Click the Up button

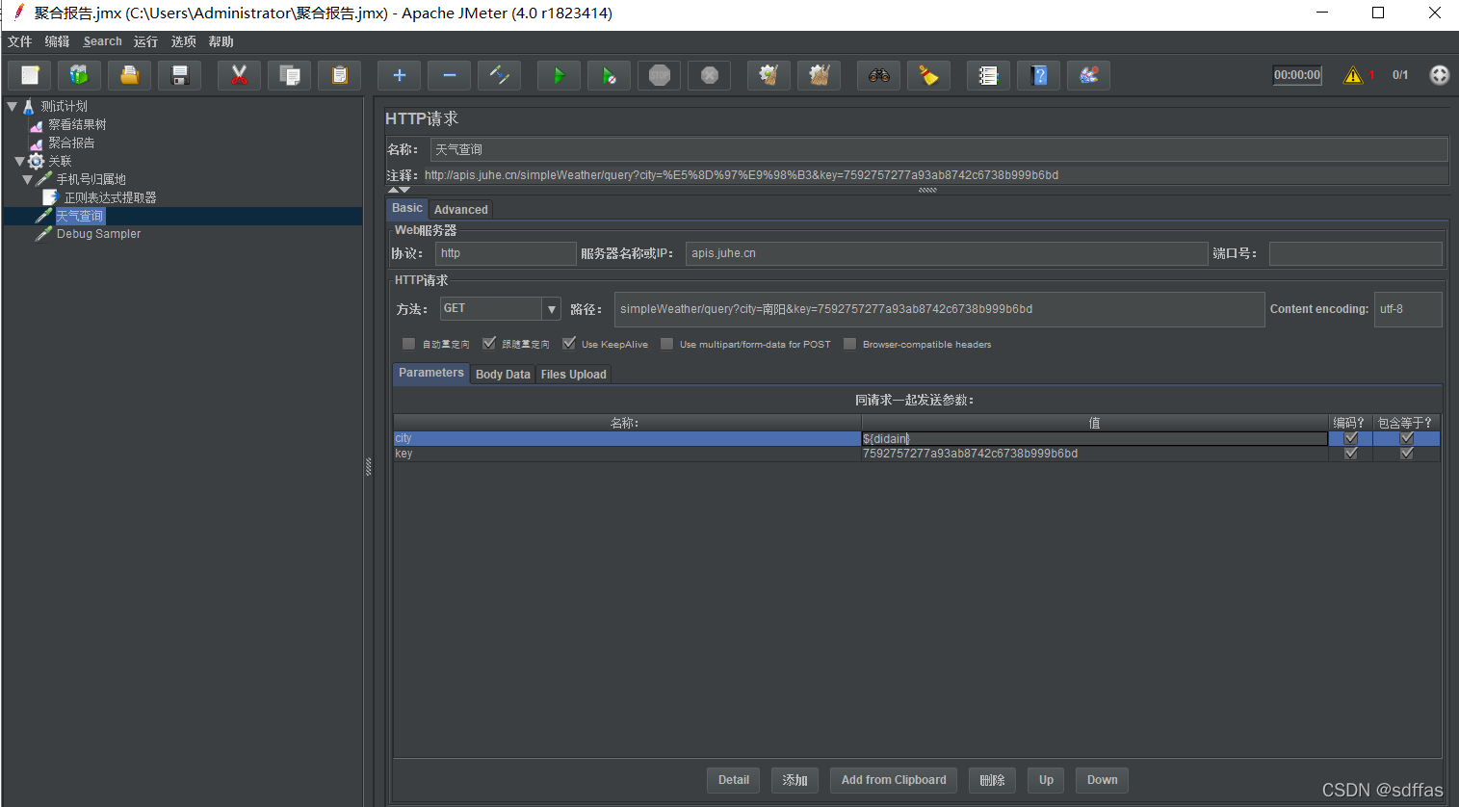(1046, 780)
